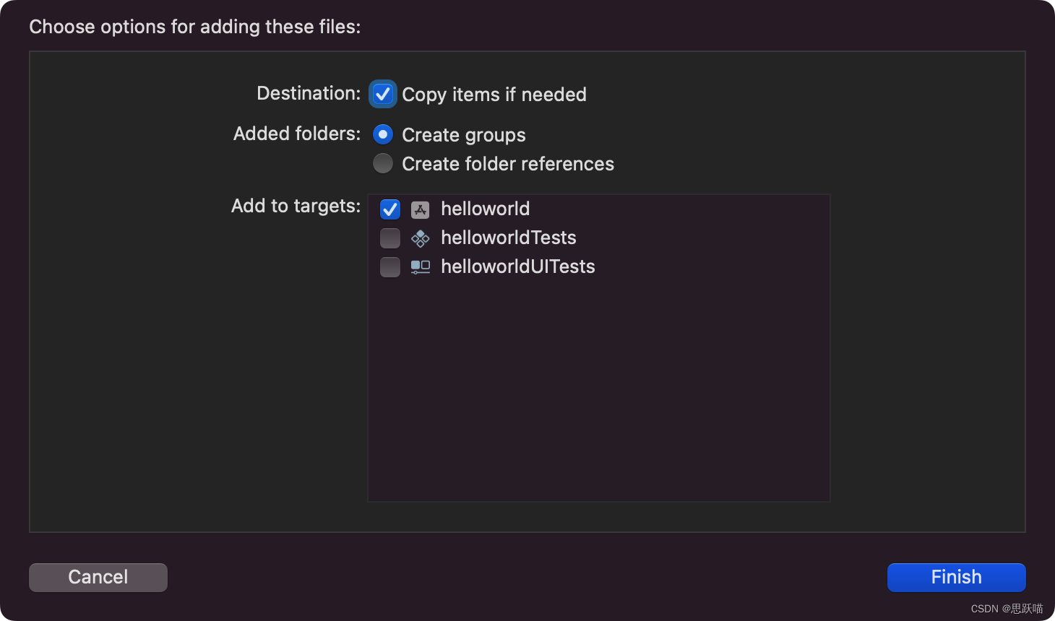Toggle the helloworld target checkbox
The image size is (1055, 621).
[x=390, y=209]
